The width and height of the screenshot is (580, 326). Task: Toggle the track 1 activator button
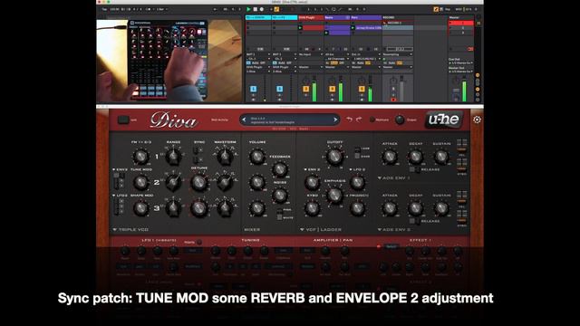[x=254, y=89]
